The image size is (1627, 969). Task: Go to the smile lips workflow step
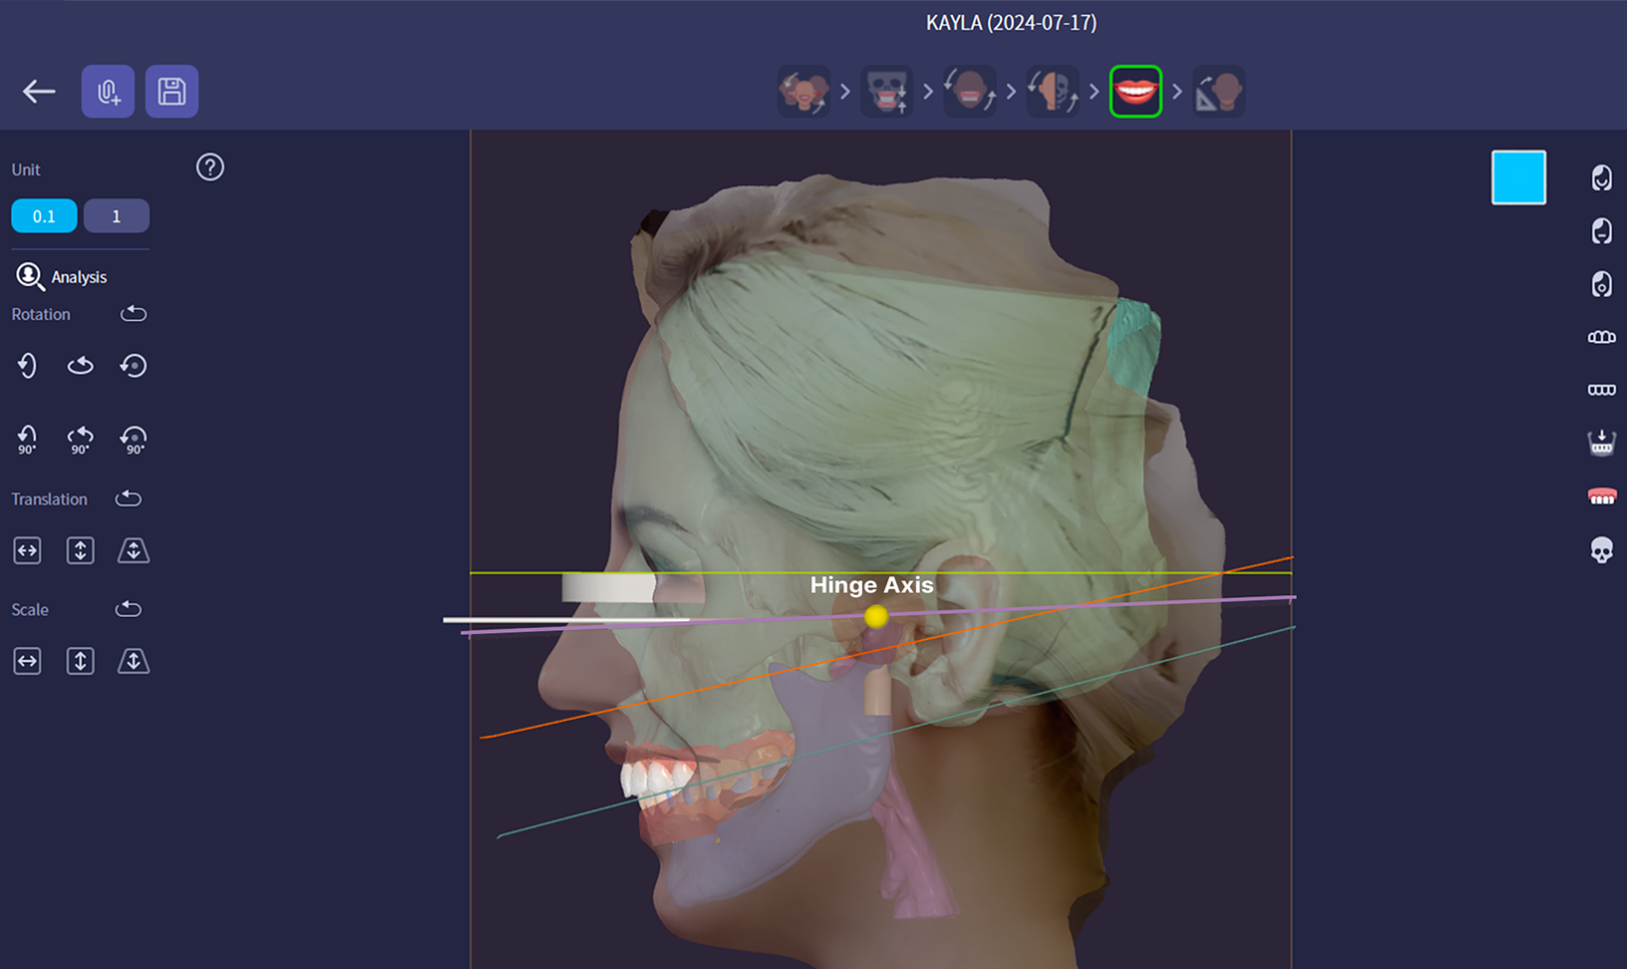point(1136,92)
